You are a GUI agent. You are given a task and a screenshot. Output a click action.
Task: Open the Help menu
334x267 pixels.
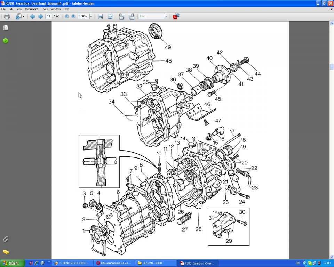66,9
